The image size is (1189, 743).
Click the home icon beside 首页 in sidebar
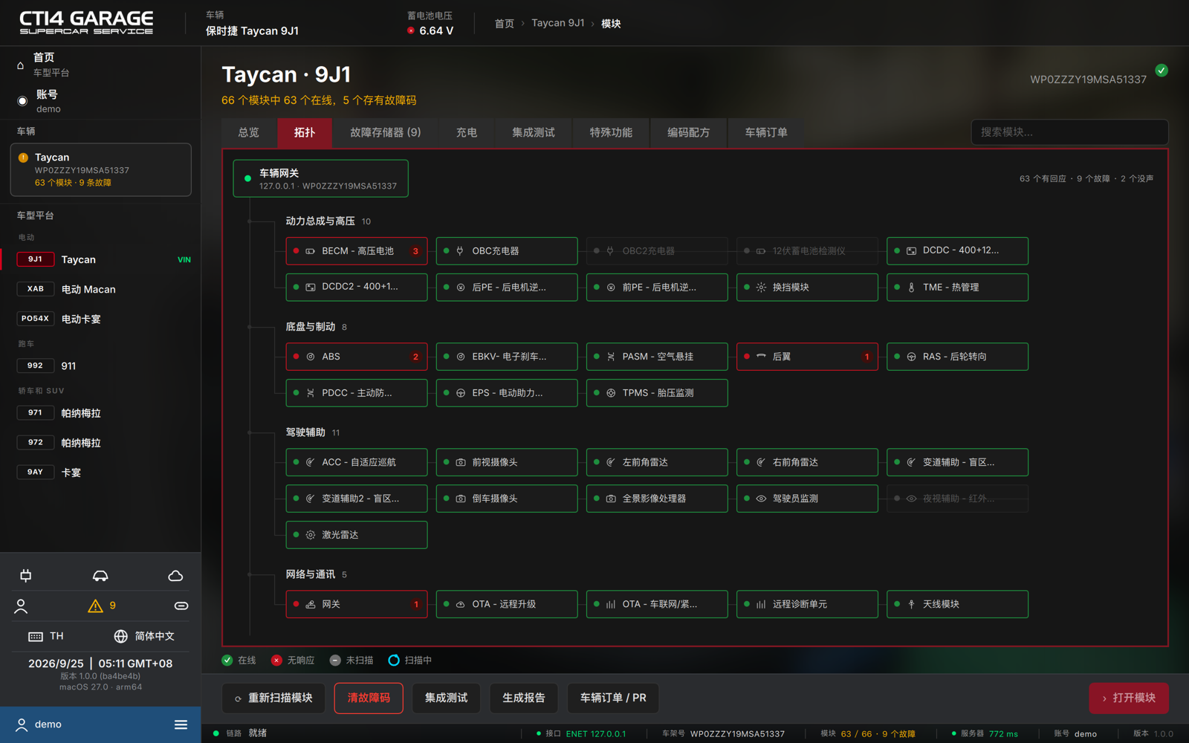[20, 65]
